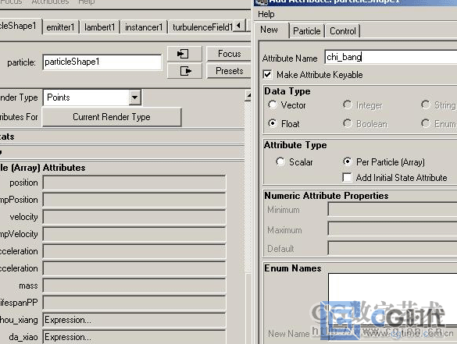Click the Default value field
This screenshot has height=344, width=457.
(x=392, y=248)
